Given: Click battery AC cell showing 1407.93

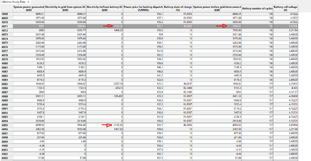Looking at the screenshot, I should 116,129.
